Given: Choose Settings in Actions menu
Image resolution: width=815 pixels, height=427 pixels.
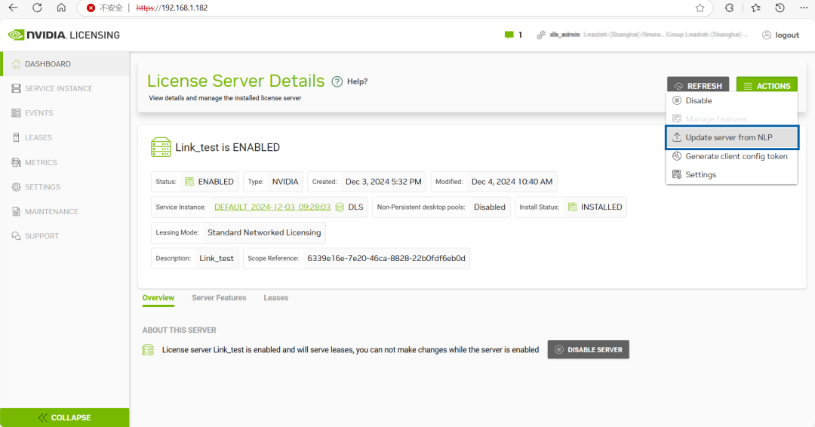Looking at the screenshot, I should [732, 174].
